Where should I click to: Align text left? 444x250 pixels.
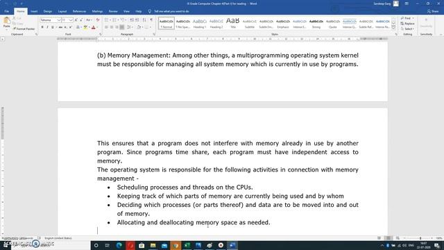pyautogui.click(x=106, y=27)
